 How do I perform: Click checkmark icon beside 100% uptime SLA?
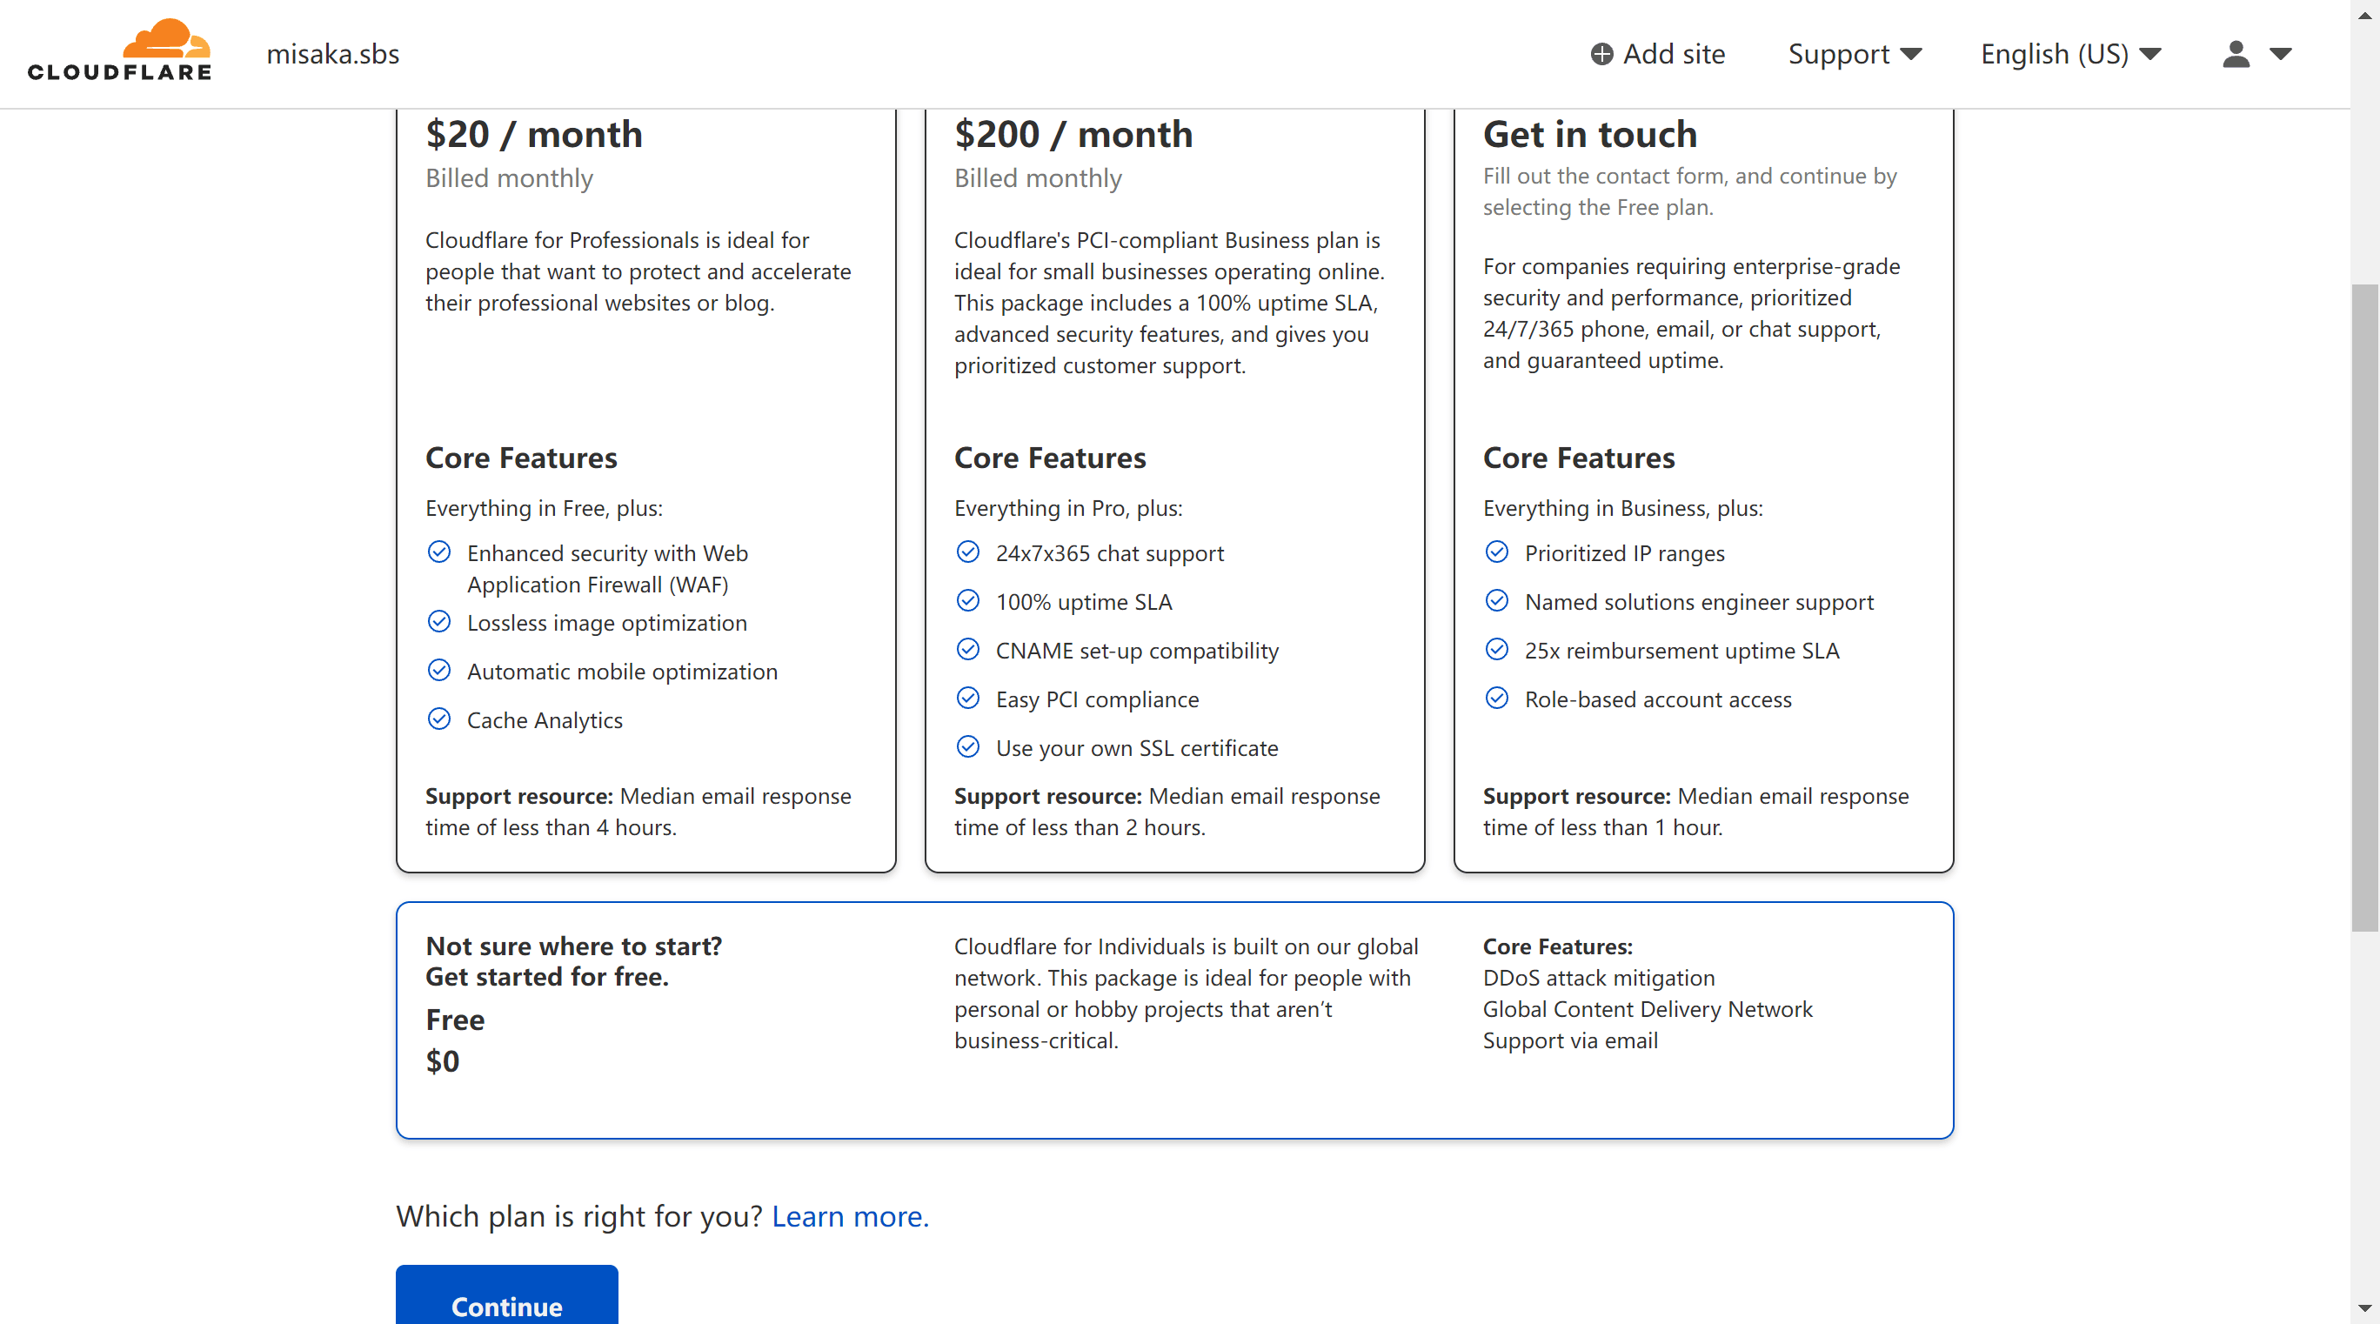tap(967, 601)
